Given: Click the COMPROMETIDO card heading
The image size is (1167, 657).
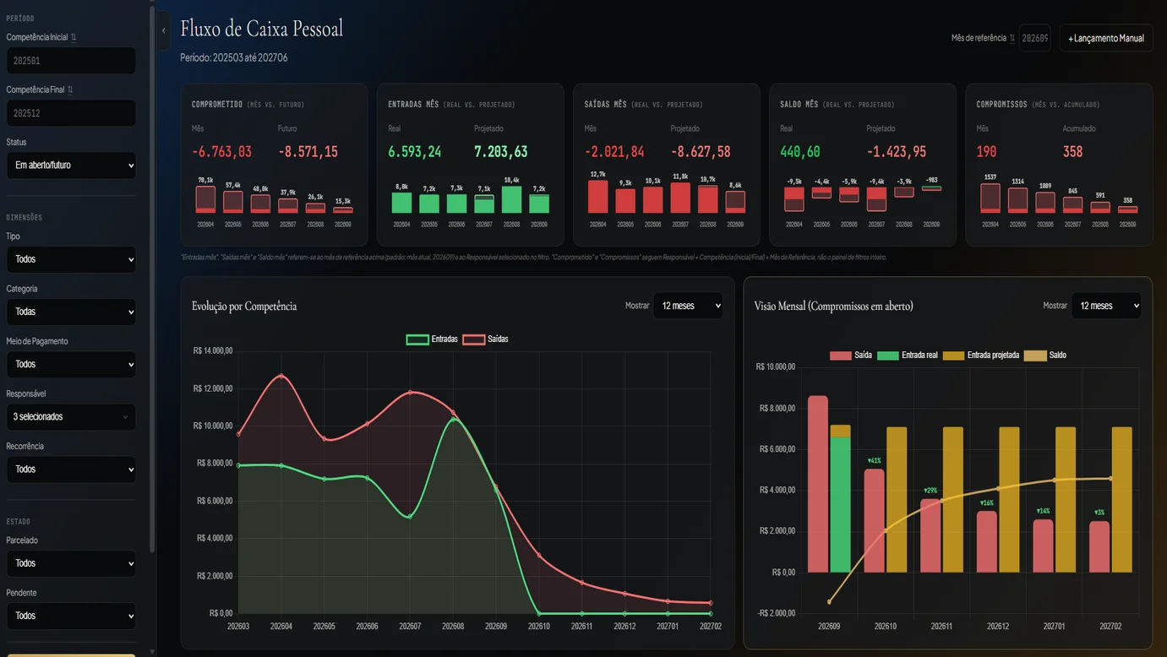Looking at the screenshot, I should [x=217, y=105].
